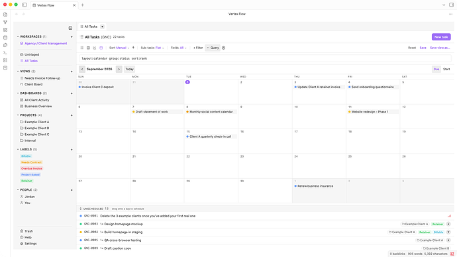Click the Save link
The image size is (457, 257).
click(x=423, y=48)
